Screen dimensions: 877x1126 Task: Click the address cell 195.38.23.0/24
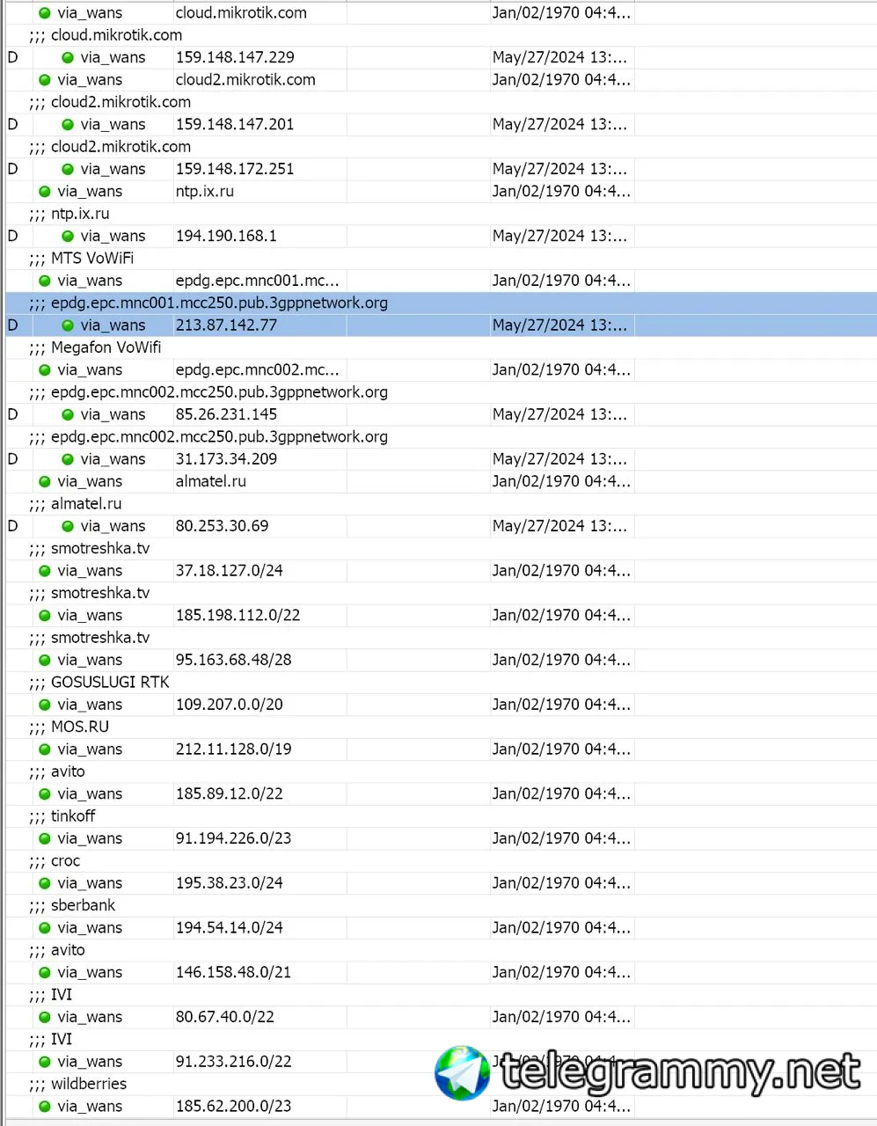coord(229,883)
